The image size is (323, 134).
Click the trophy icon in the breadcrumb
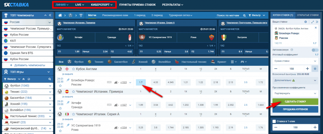point(81,15)
